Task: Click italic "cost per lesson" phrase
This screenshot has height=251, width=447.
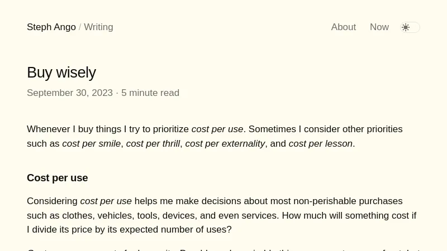Action: click(x=320, y=144)
